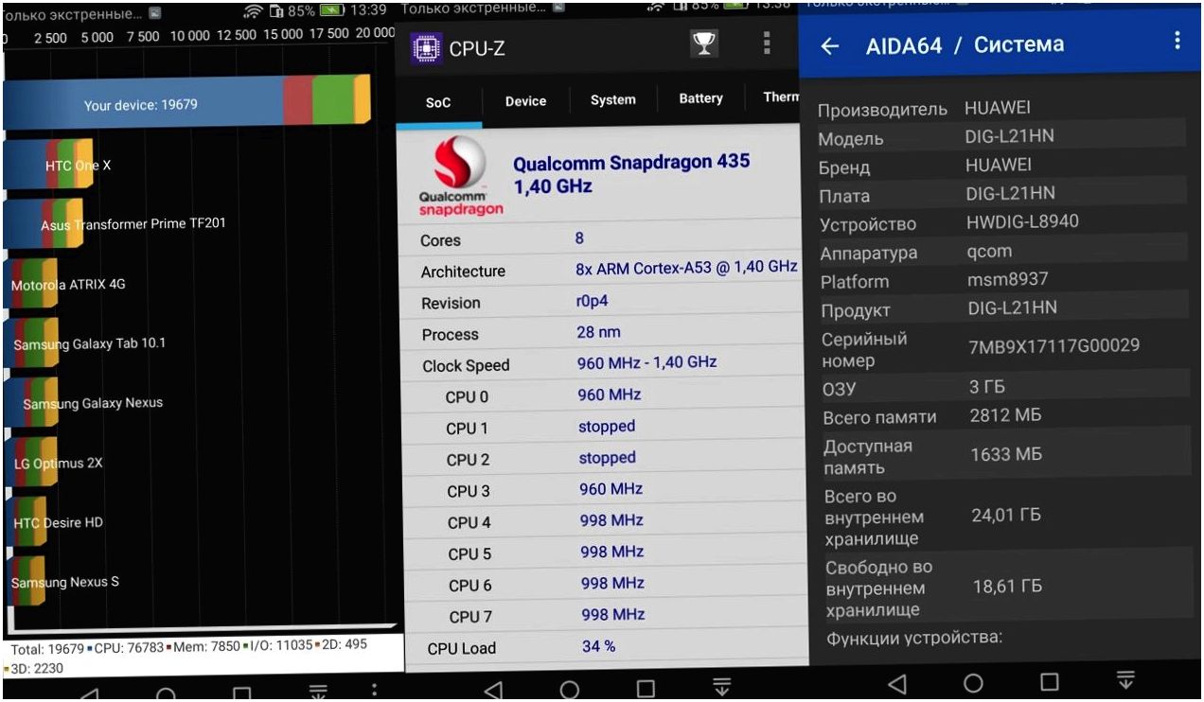Tap ОЗУ value '3 ГБ'

point(987,387)
